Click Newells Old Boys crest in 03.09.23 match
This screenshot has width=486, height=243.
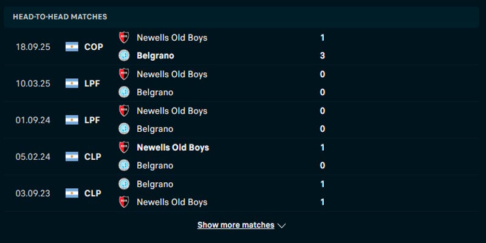pyautogui.click(x=124, y=202)
